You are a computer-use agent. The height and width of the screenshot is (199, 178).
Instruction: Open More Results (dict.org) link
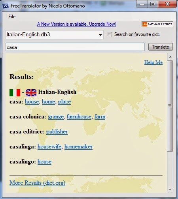(x=37, y=183)
